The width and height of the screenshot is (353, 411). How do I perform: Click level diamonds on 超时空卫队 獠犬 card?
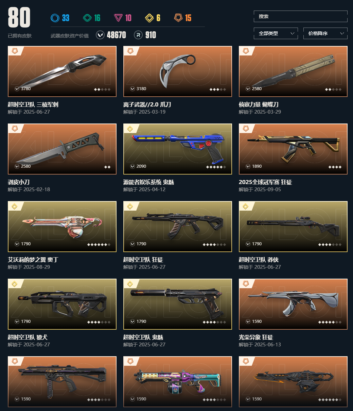tap(99, 322)
